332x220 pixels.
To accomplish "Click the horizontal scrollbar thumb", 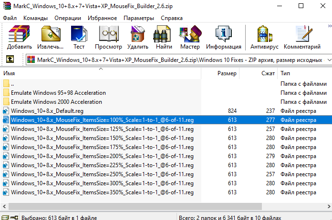I will [135, 206].
